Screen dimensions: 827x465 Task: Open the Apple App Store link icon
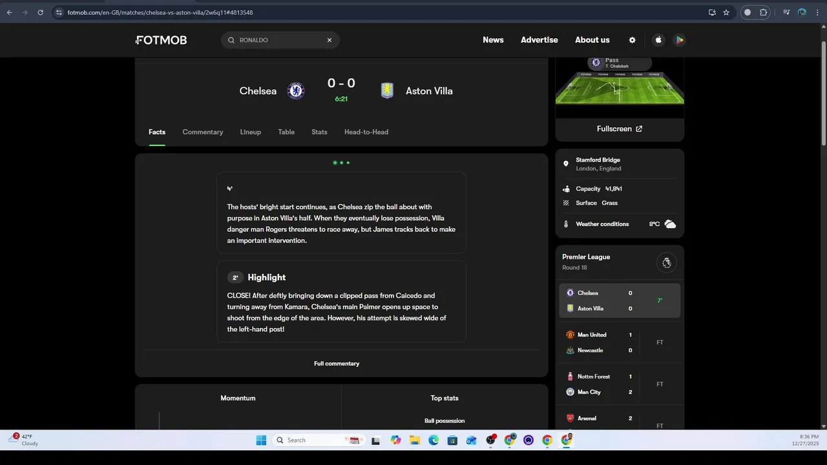(x=658, y=40)
